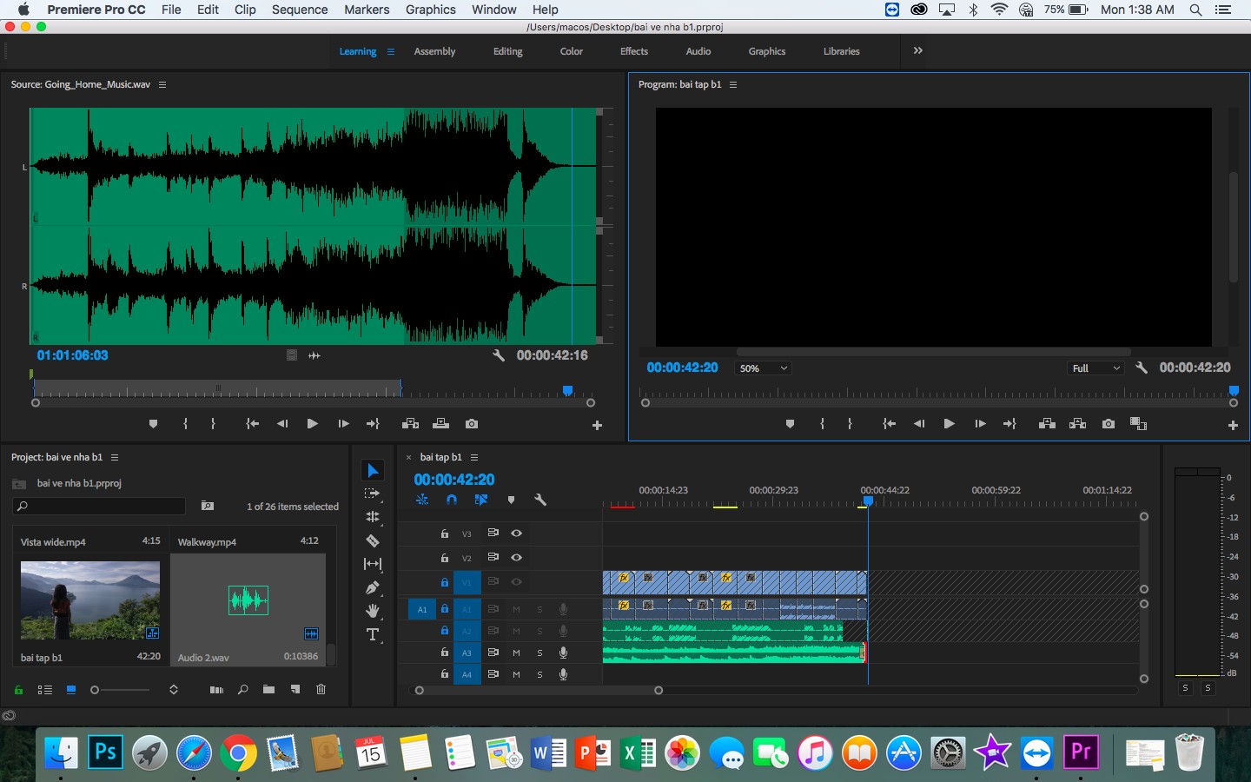Image resolution: width=1251 pixels, height=782 pixels.
Task: Select the Slip tool
Action: click(373, 564)
